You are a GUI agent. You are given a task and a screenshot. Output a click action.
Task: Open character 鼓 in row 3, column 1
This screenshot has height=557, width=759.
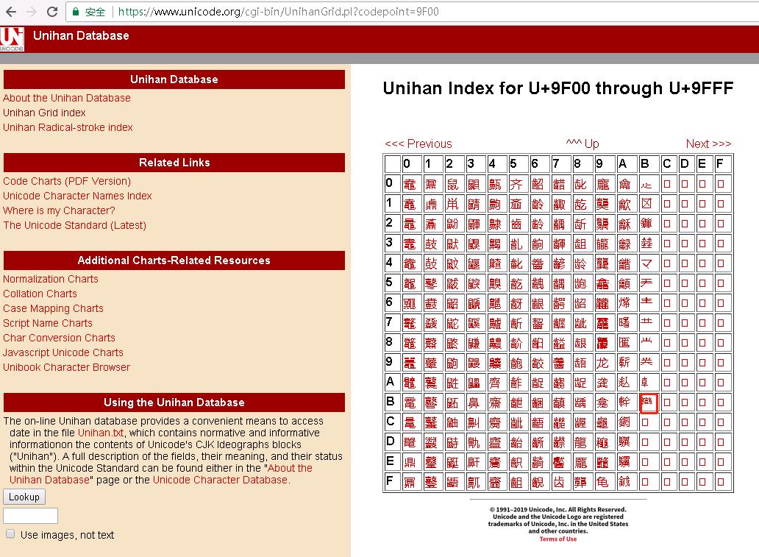pyautogui.click(x=431, y=244)
